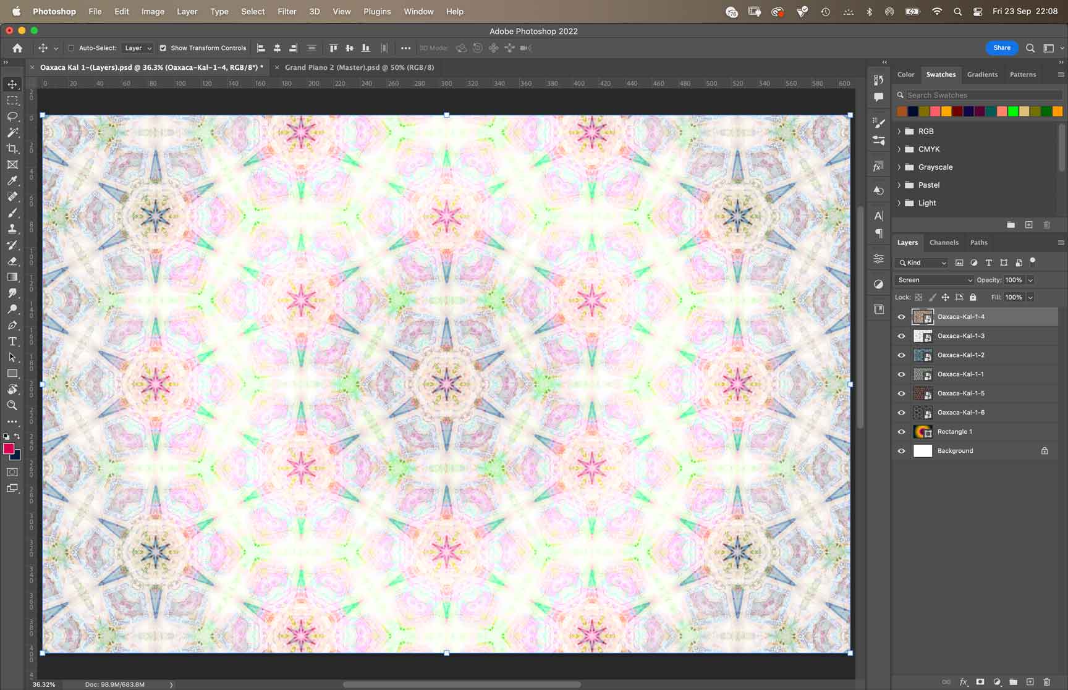The height and width of the screenshot is (690, 1068).
Task: Click the Share button
Action: point(1002,48)
